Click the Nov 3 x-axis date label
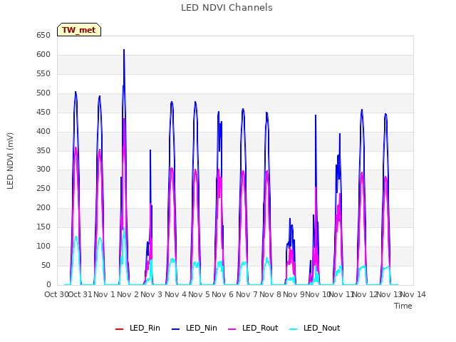This screenshot has width=456, height=342. pyautogui.click(x=152, y=294)
